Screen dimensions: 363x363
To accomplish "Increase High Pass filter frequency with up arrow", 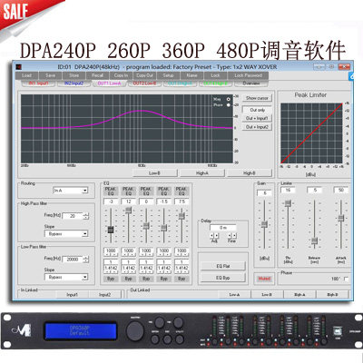I will 86,214.
